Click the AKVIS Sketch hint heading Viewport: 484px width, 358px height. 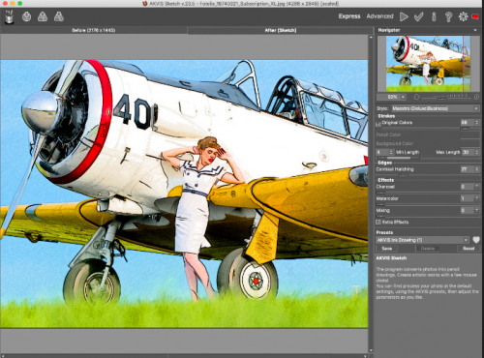pyautogui.click(x=391, y=258)
